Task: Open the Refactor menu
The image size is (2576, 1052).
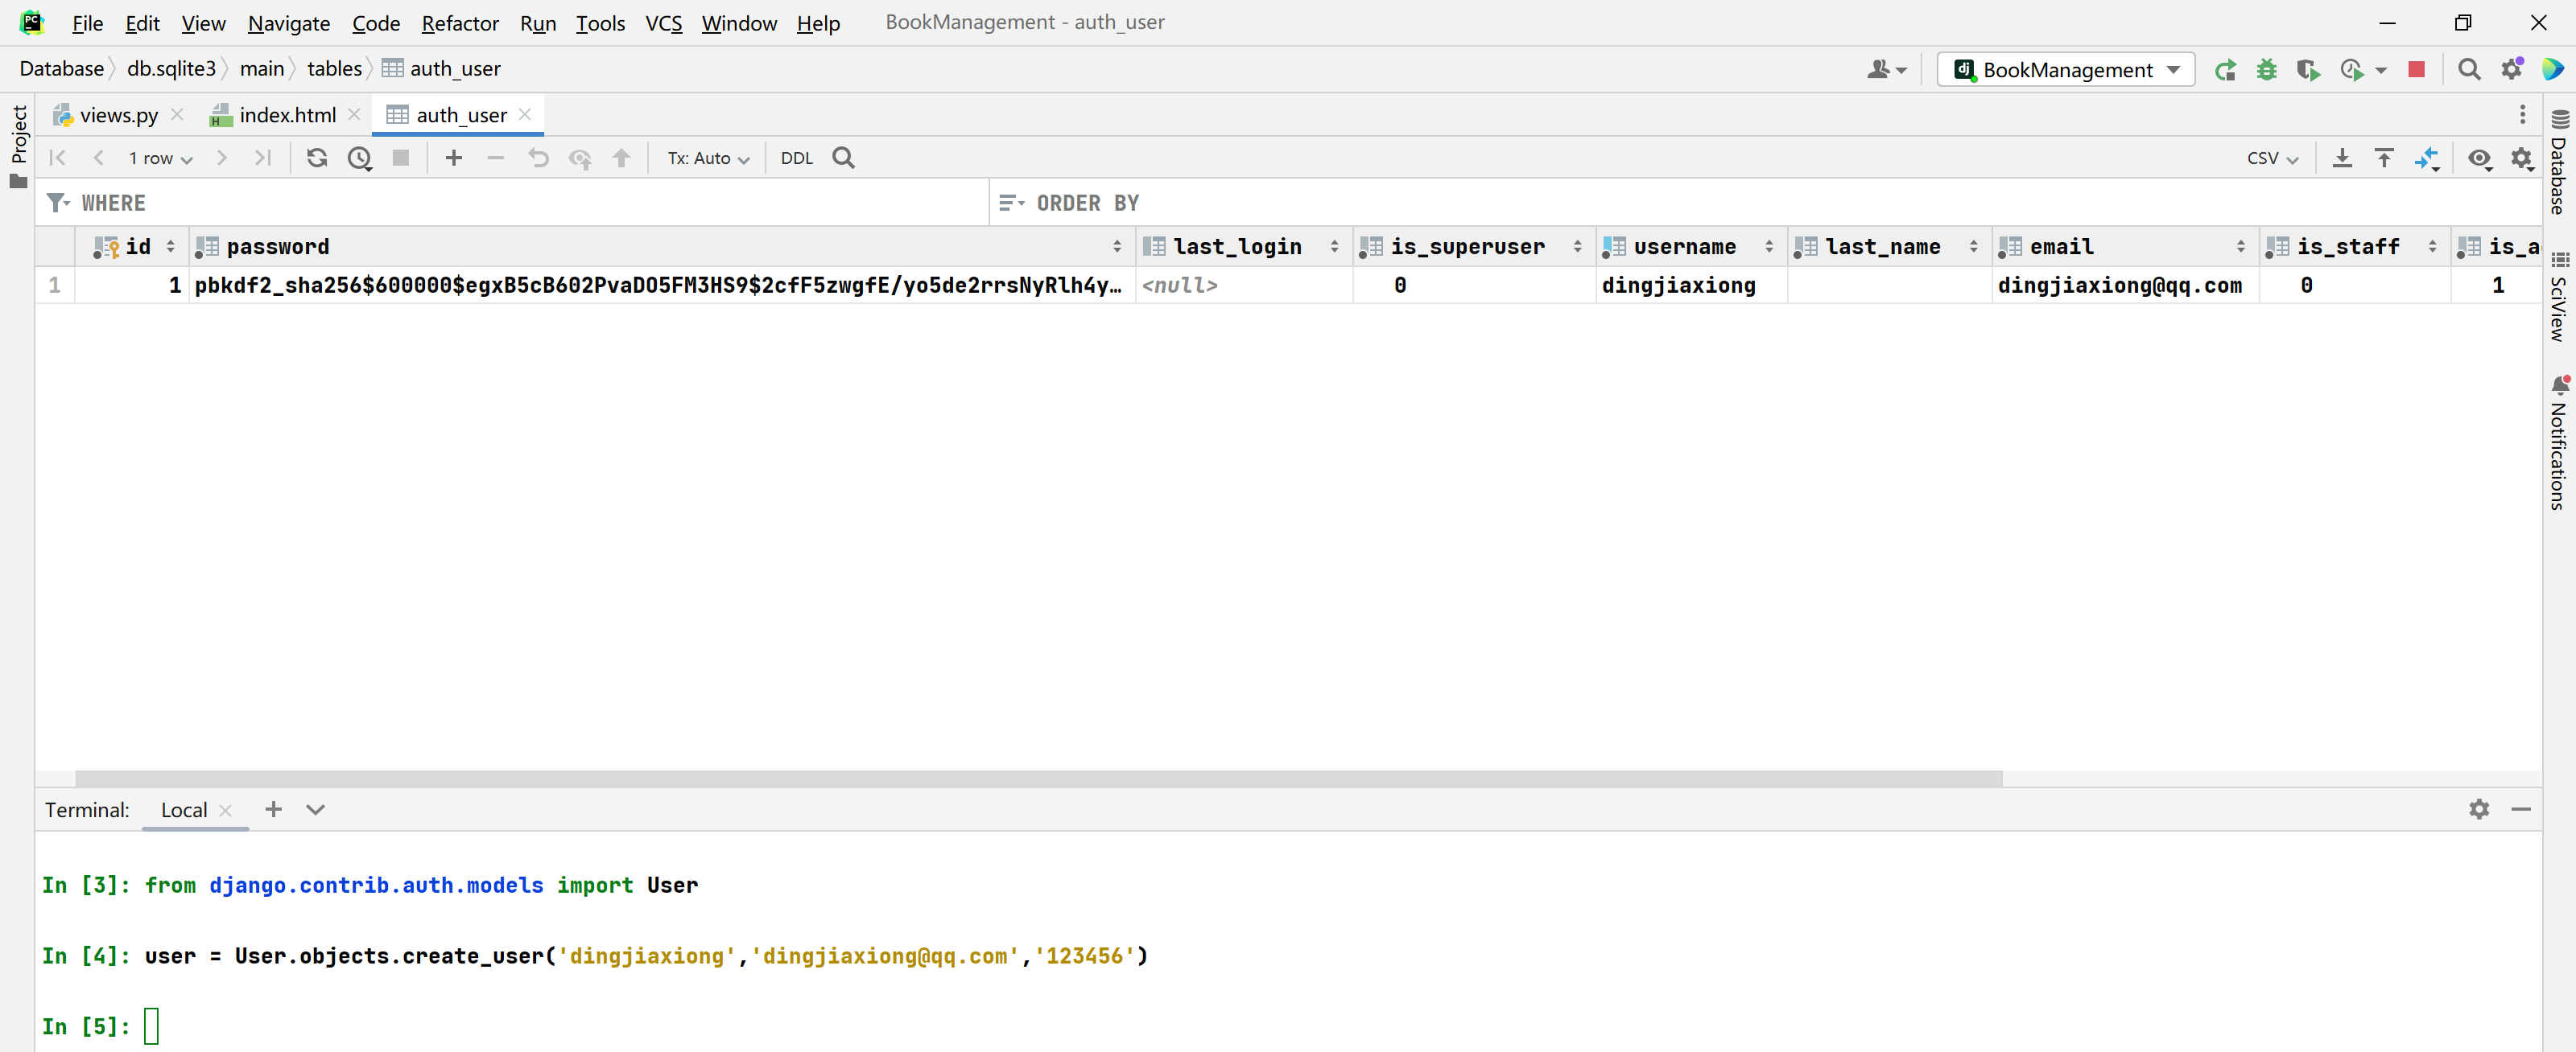Action: click(459, 23)
